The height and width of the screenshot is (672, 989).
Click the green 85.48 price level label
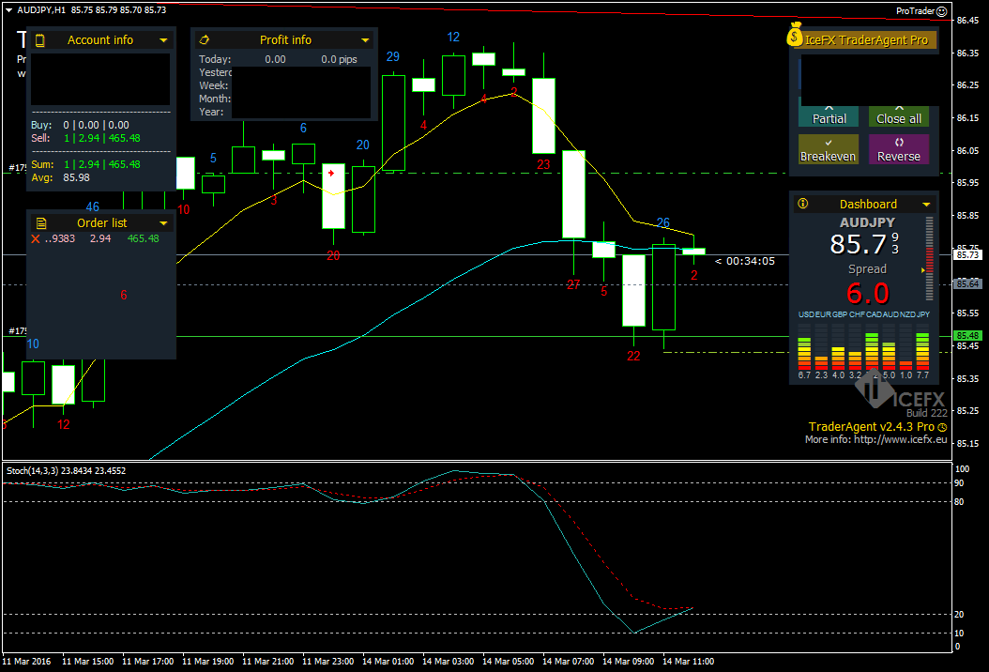pyautogui.click(x=967, y=336)
